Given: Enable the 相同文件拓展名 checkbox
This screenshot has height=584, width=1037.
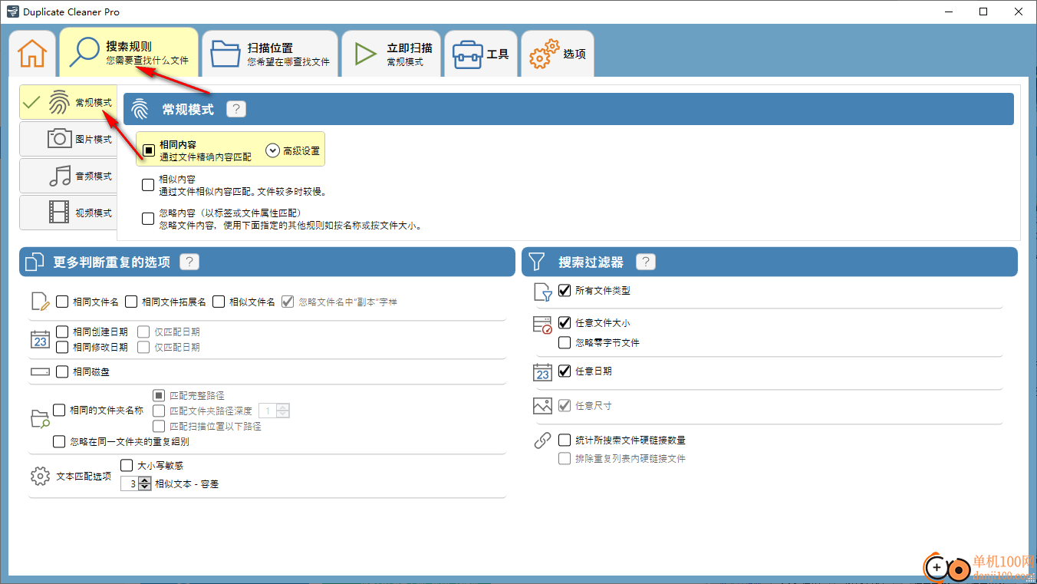Looking at the screenshot, I should (x=131, y=302).
